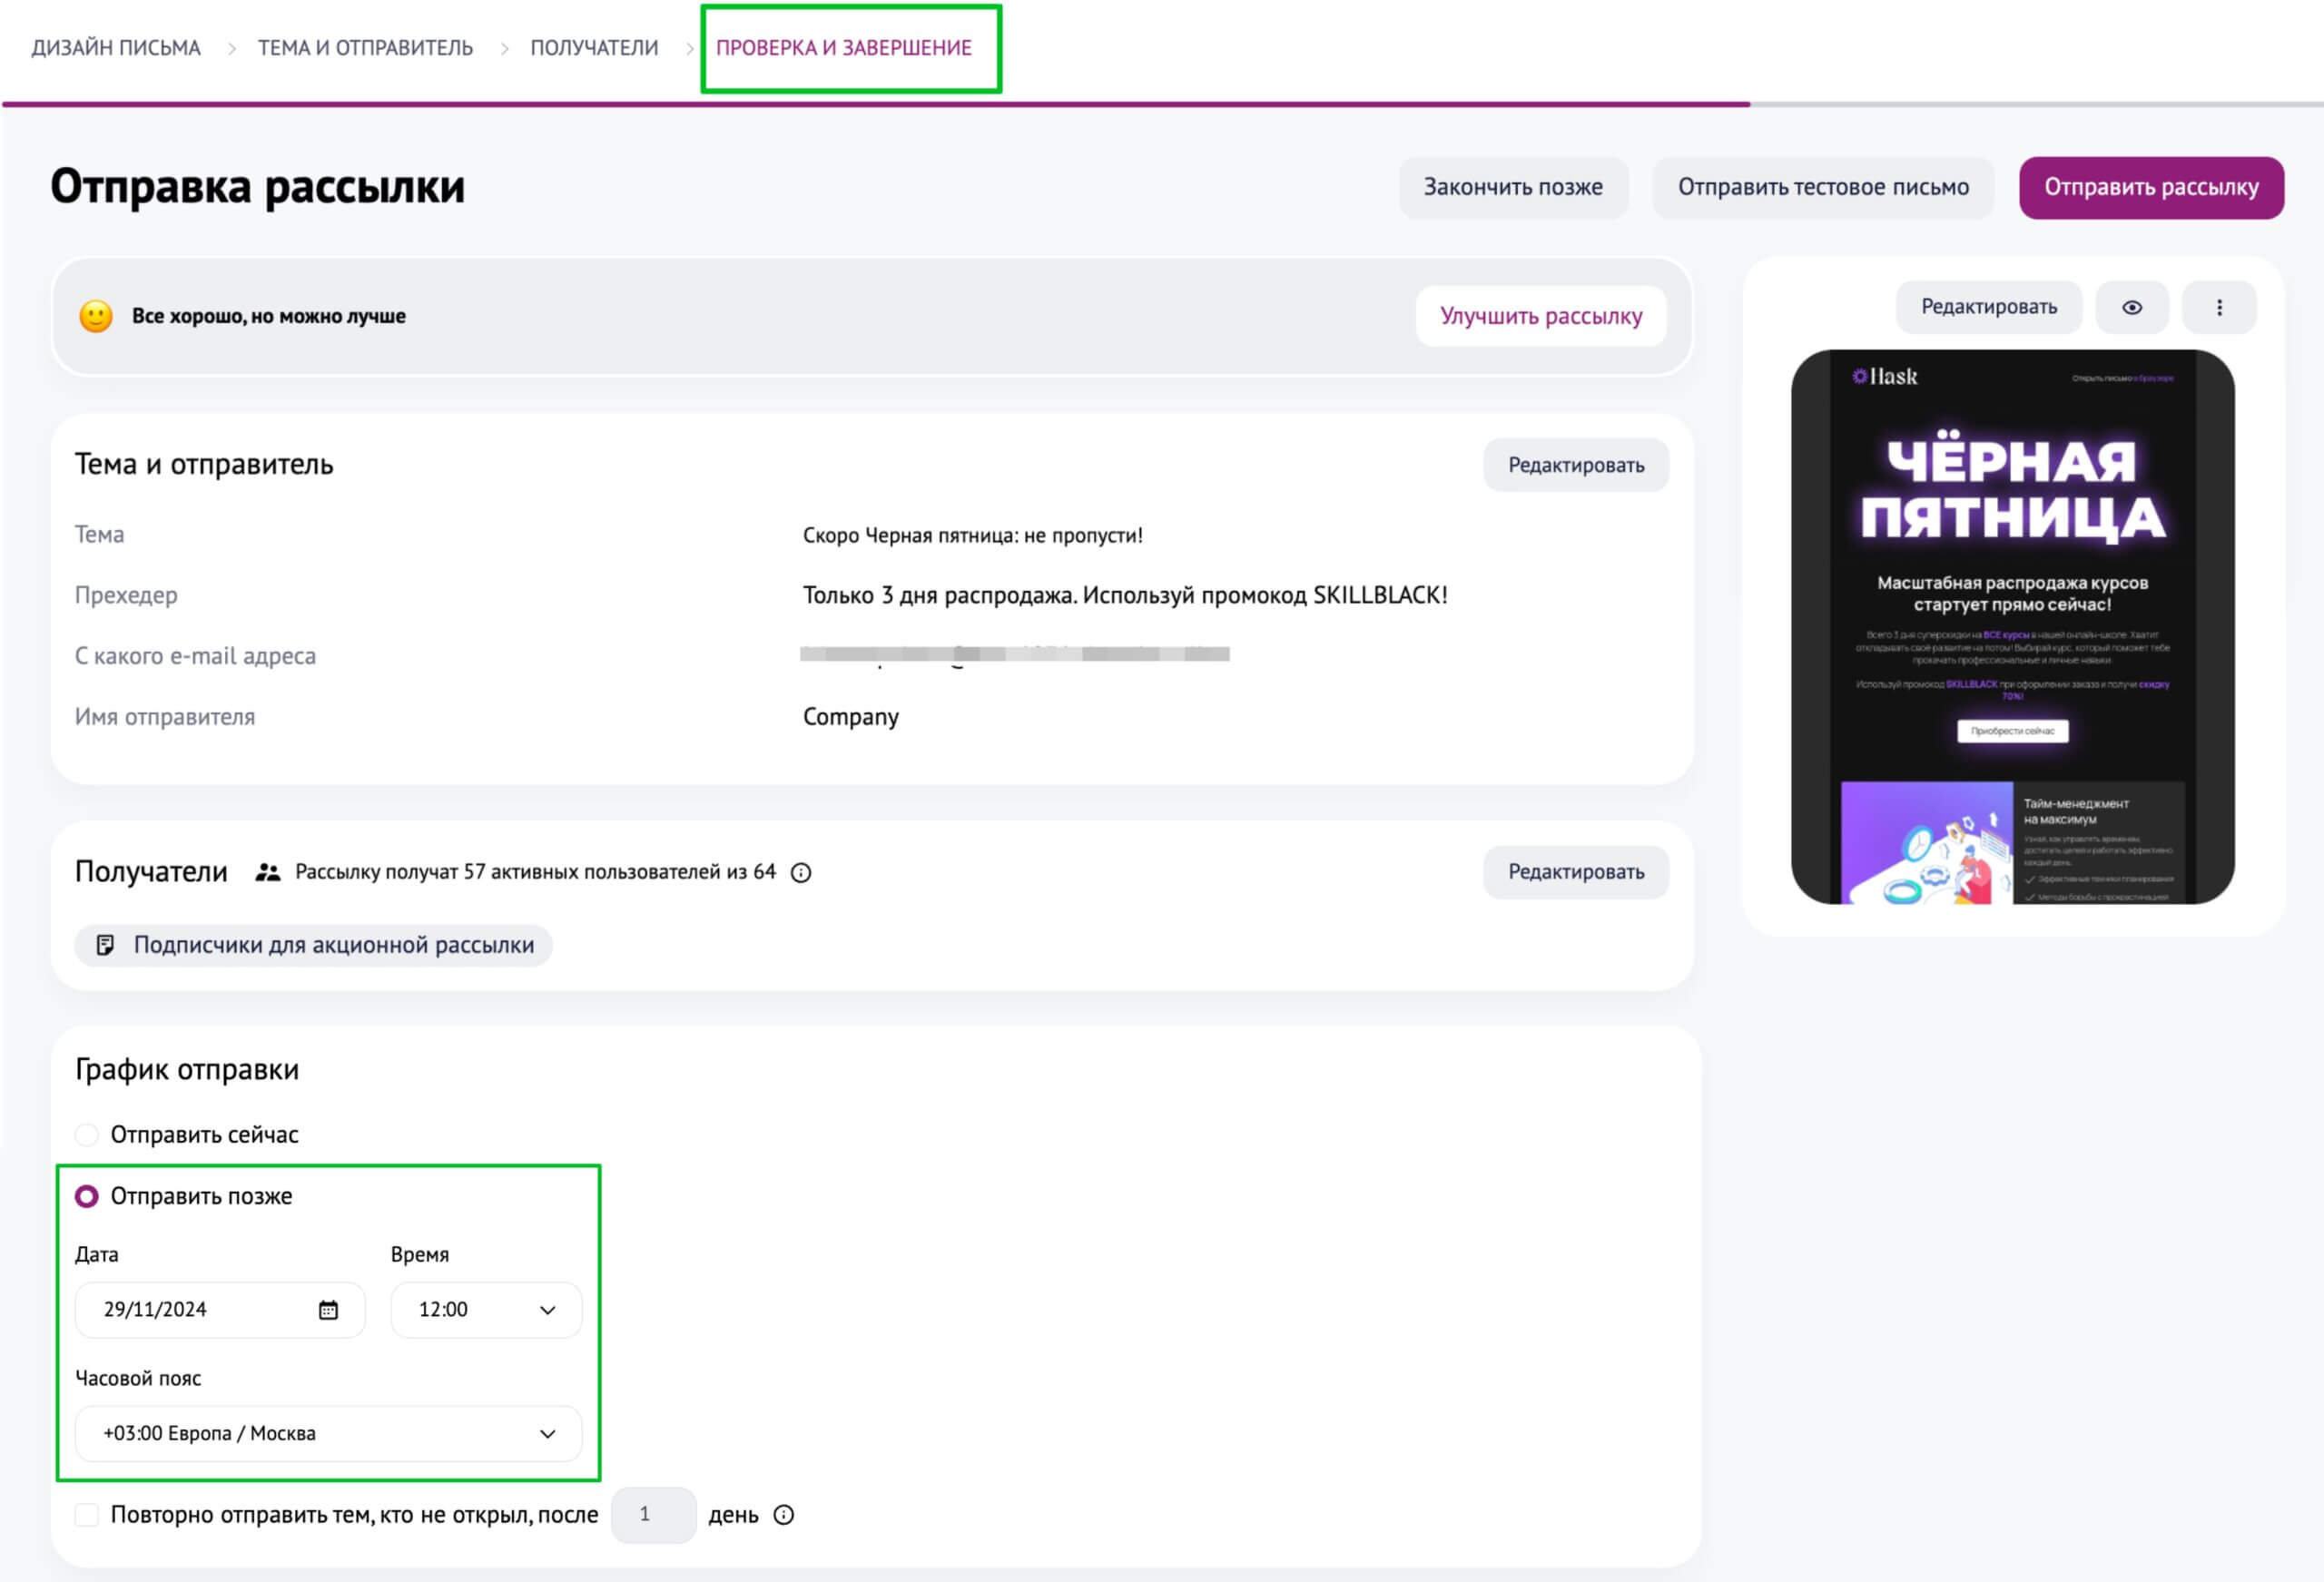Click the smiley face status icon
The width and height of the screenshot is (2324, 1582).
pyautogui.click(x=96, y=316)
